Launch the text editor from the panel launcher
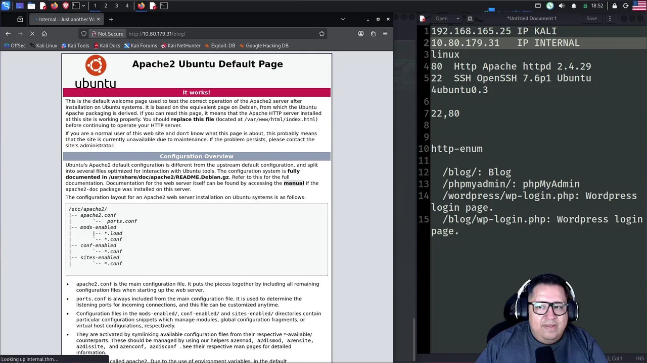The width and height of the screenshot is (647, 363). click(x=43, y=6)
